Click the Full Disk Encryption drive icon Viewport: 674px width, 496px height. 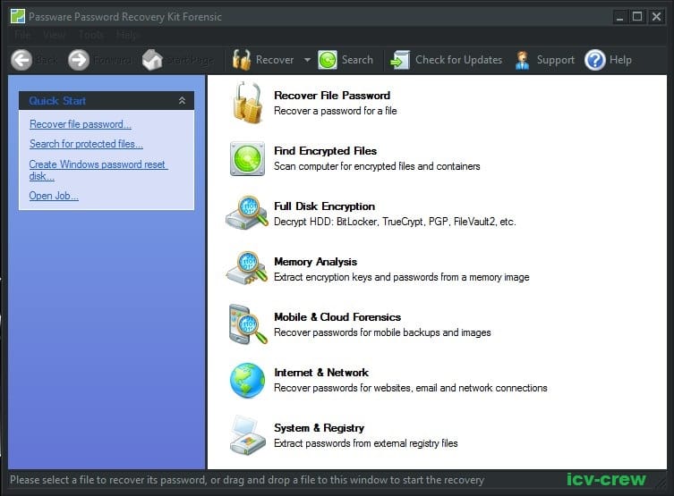point(247,213)
